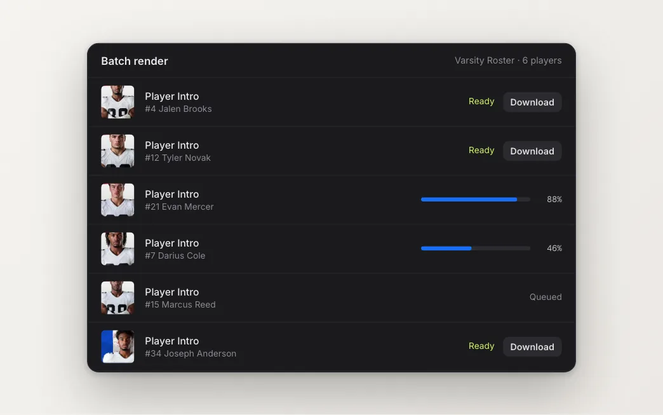663x415 pixels.
Task: Open Darius Cole player thumbnail
Action: (117, 248)
